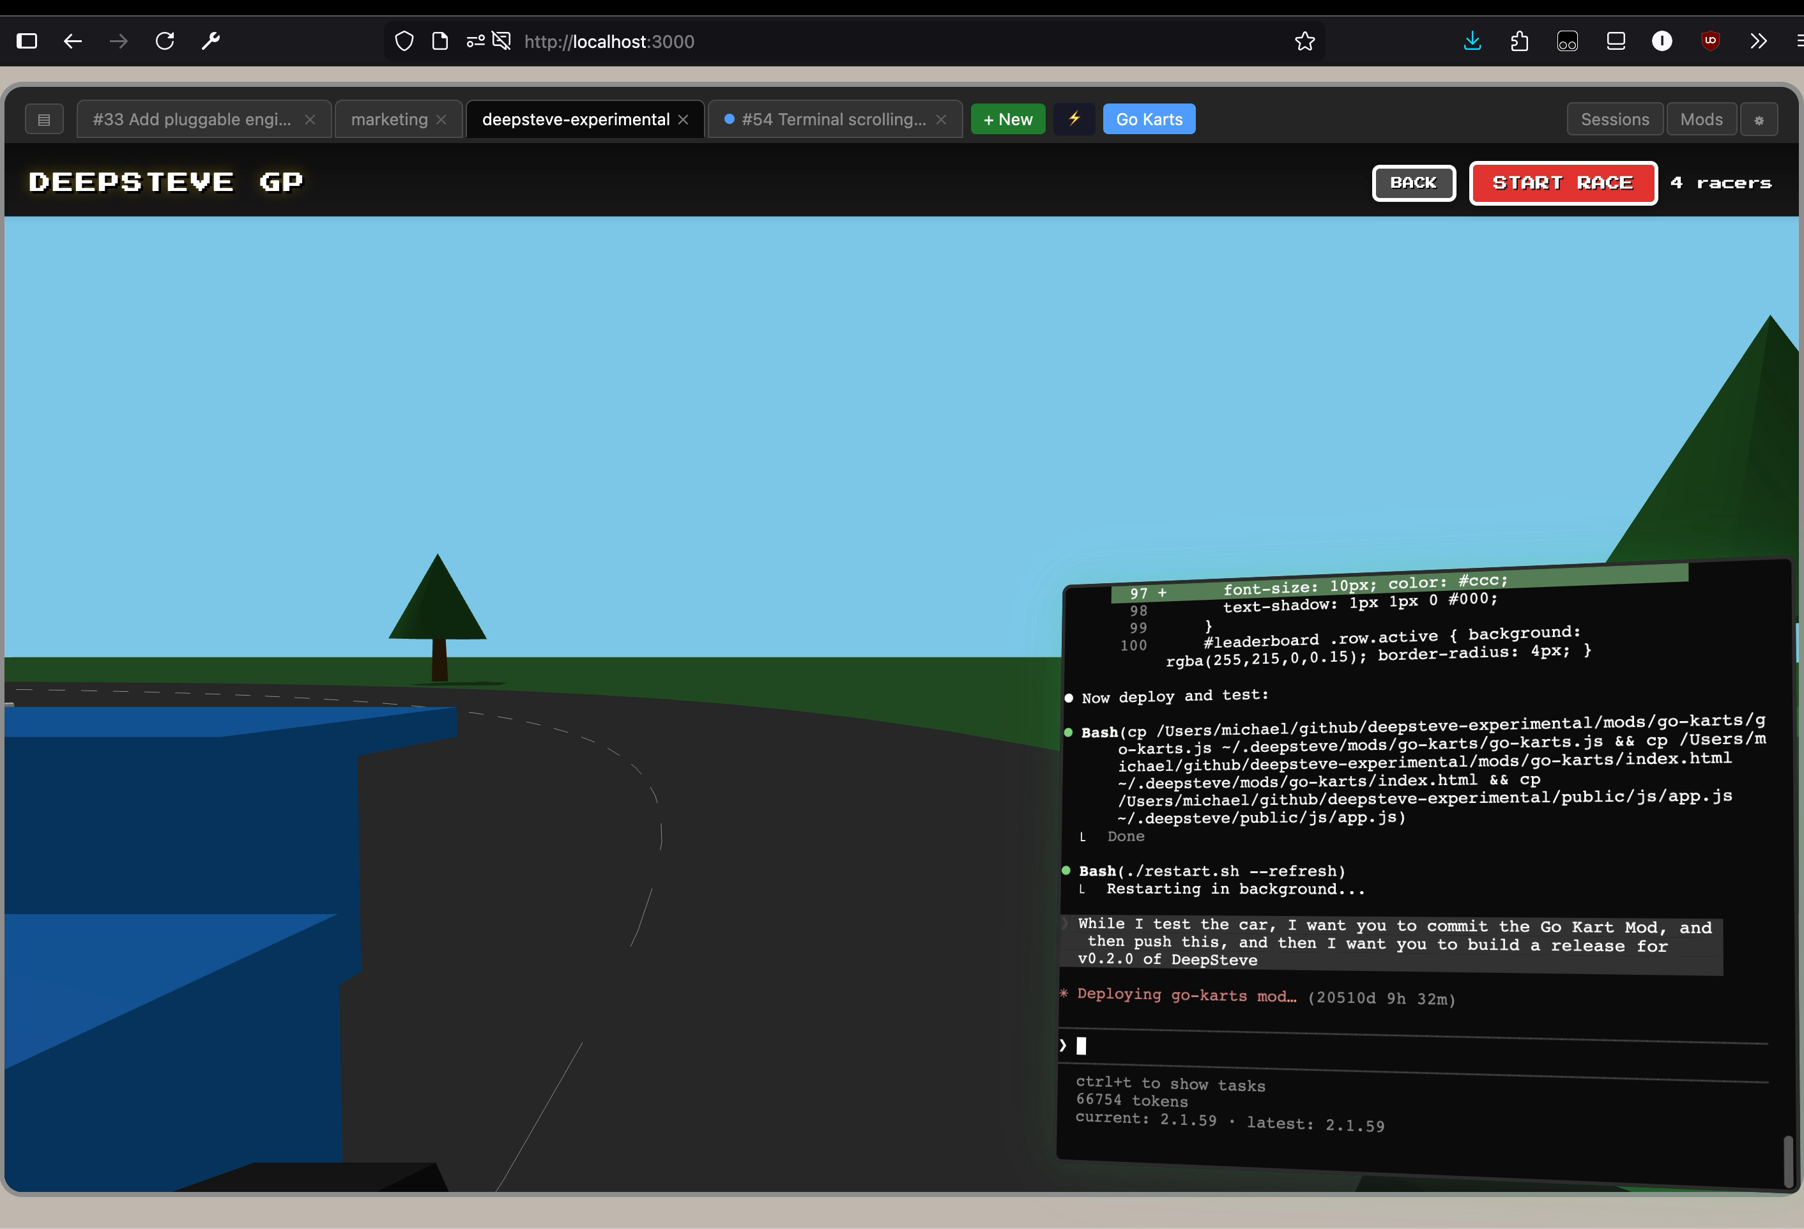Viewport: 1804px width, 1229px height.
Task: Click the START RACE button
Action: (1563, 183)
